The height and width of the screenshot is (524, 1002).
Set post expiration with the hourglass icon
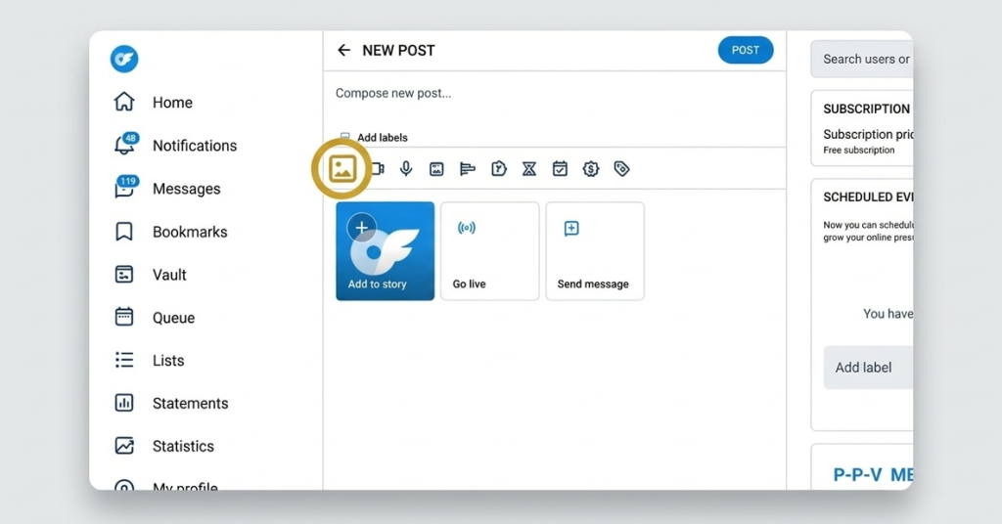[529, 169]
